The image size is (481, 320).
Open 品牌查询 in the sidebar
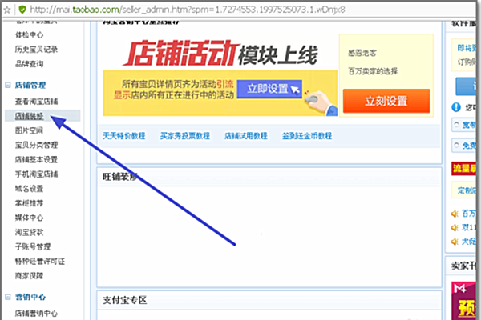pos(29,64)
